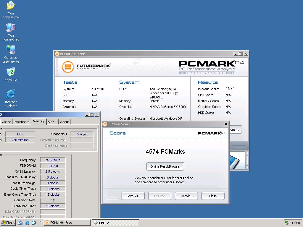Viewport: 303px width, 227px height.
Task: Click the taskbar clock showing 11:58
Action: 296,223
